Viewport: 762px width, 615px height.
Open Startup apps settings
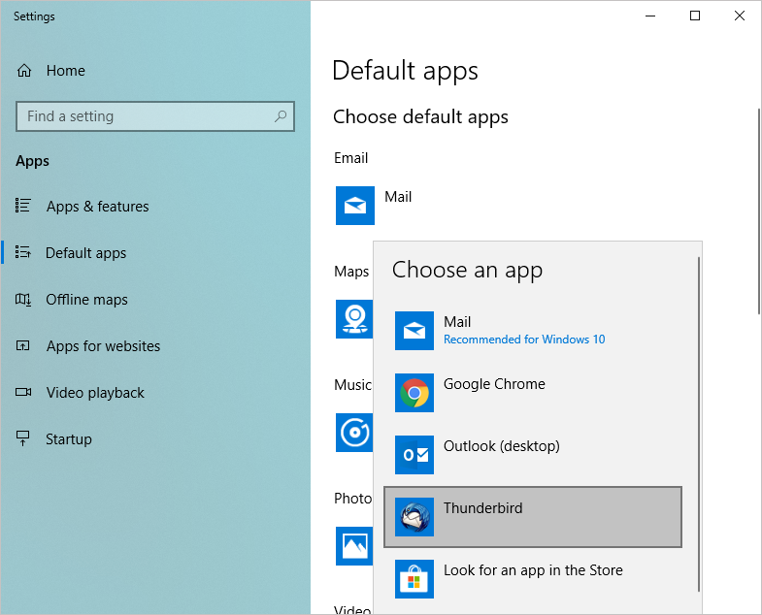68,439
